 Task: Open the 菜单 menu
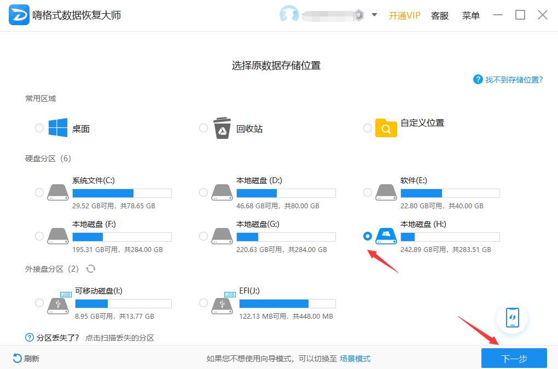[470, 15]
